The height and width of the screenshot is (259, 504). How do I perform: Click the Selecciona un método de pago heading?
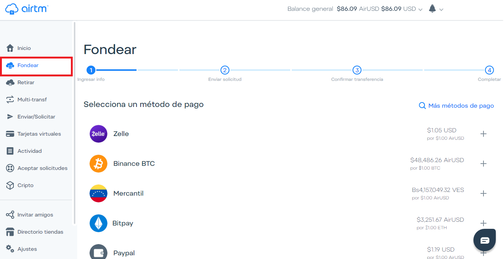click(144, 104)
